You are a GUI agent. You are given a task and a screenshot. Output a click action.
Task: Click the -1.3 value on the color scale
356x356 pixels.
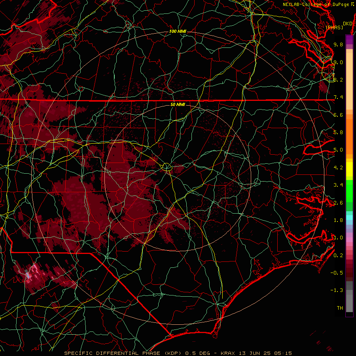(x=337, y=290)
